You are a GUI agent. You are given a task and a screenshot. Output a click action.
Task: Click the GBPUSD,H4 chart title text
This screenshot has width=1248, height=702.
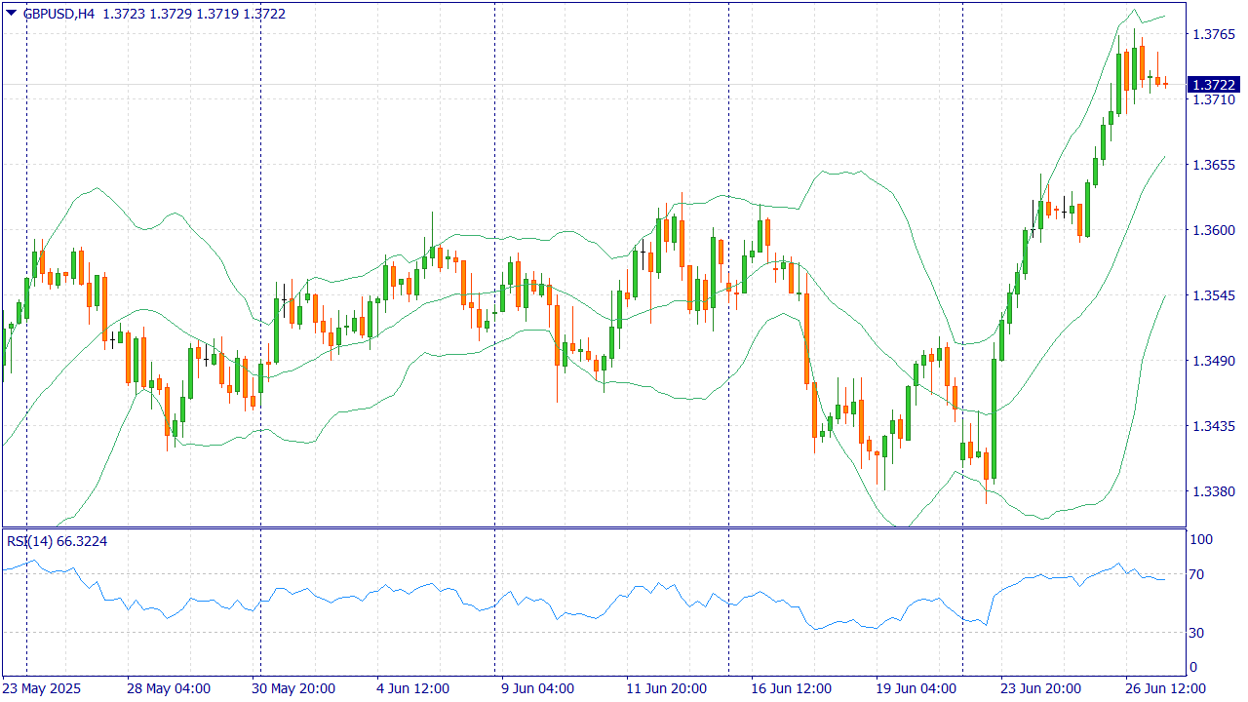[58, 14]
